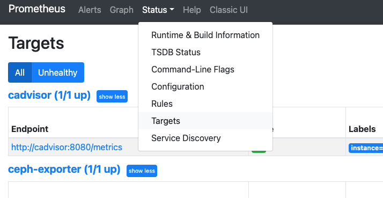383x198 pixels.
Task: Click the Endpoint column header
Action: coord(30,129)
